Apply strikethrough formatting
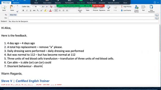Image resolution: width=161 pixels, height=90 pixels. (x=34, y=10)
